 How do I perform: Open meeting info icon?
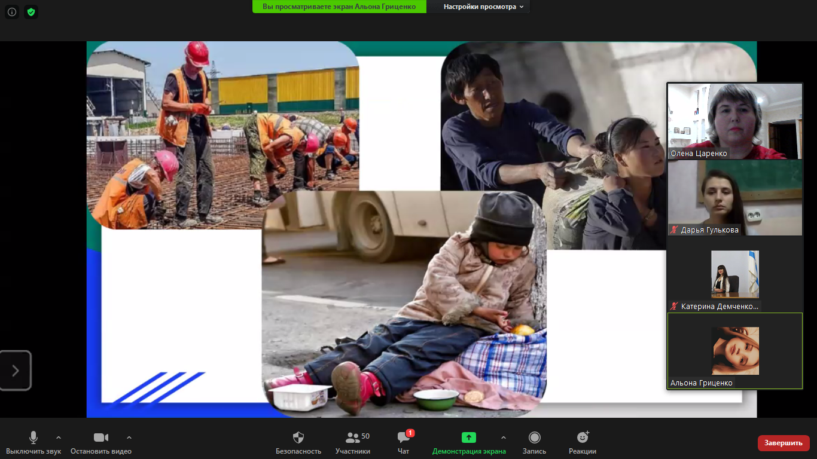12,12
